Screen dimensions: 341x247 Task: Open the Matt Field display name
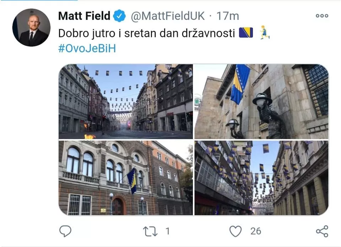click(x=84, y=16)
